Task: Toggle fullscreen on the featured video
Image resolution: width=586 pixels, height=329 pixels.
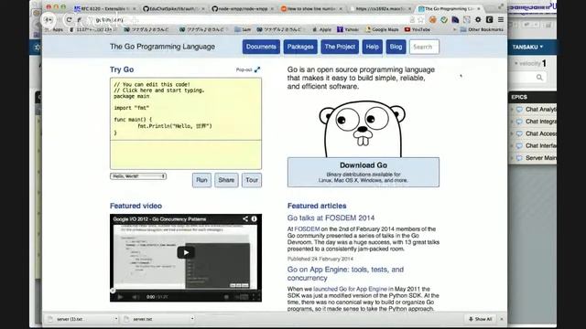Action: point(256,297)
